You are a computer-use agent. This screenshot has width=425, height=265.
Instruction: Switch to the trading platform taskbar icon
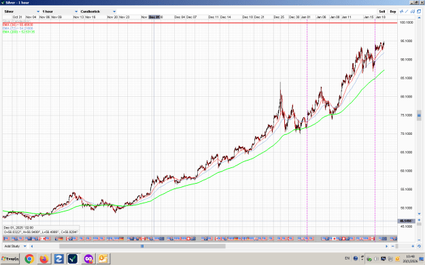click(73, 259)
